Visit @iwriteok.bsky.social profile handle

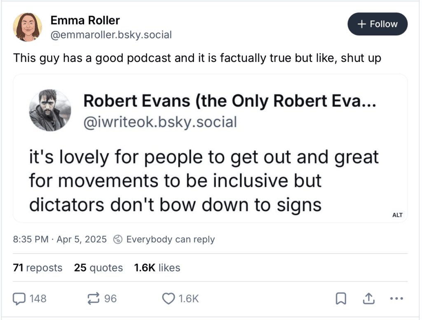(x=160, y=122)
